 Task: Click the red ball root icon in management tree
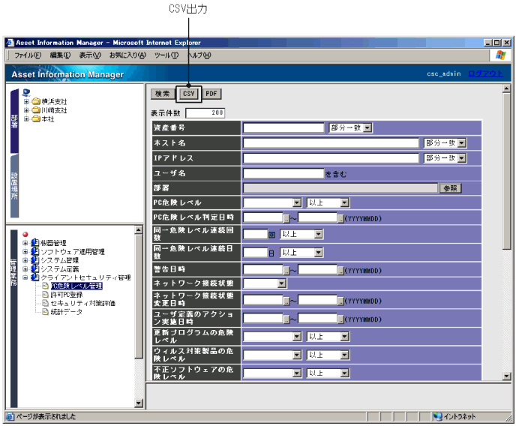(x=25, y=234)
